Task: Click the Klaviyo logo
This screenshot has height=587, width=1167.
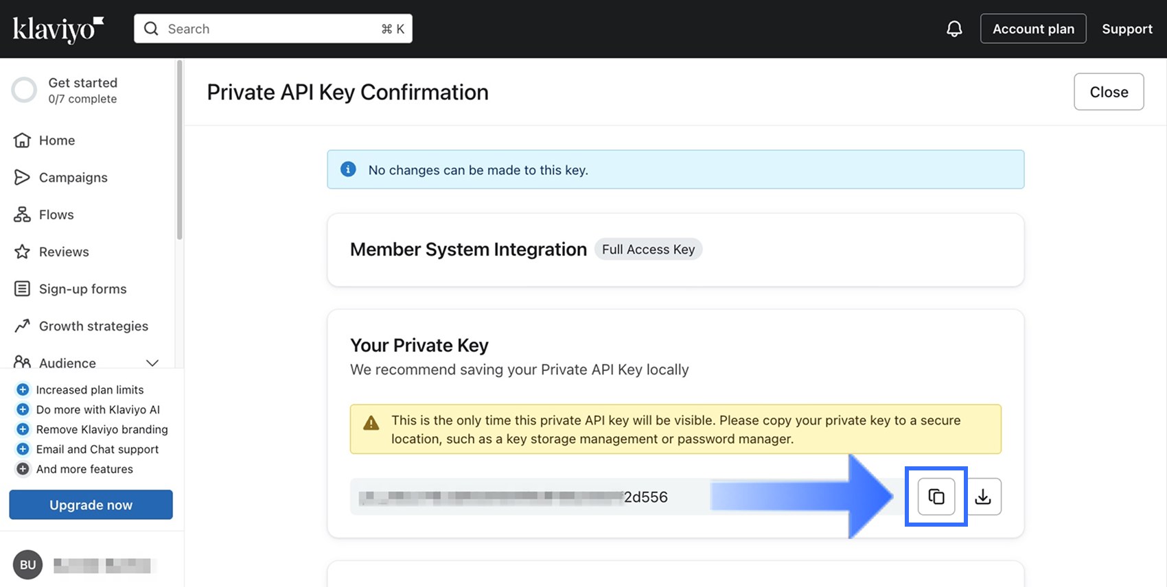Action: (x=58, y=29)
